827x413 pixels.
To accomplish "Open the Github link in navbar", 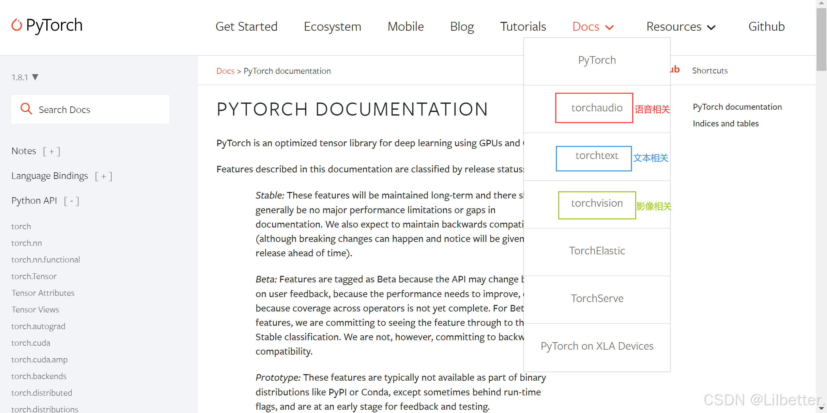I will pyautogui.click(x=766, y=26).
